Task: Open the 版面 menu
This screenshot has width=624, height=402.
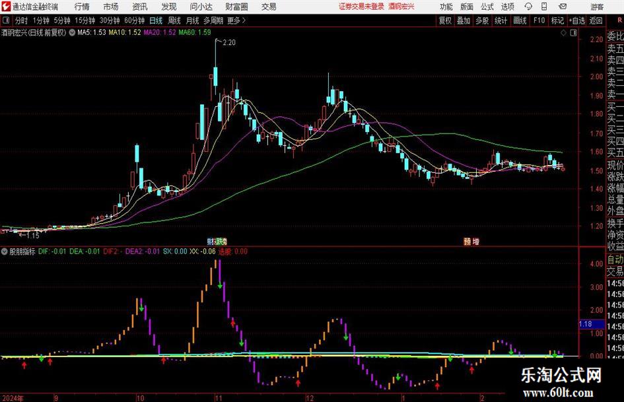Action: pyautogui.click(x=467, y=7)
